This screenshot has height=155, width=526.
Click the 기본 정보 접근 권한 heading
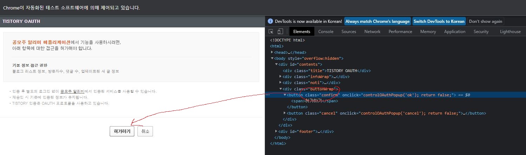click(x=30, y=65)
